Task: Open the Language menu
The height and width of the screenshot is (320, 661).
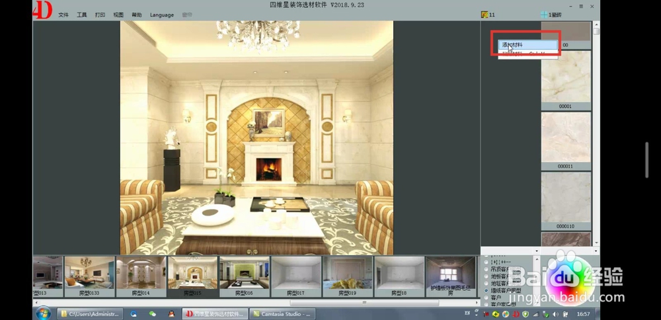Action: pyautogui.click(x=162, y=15)
